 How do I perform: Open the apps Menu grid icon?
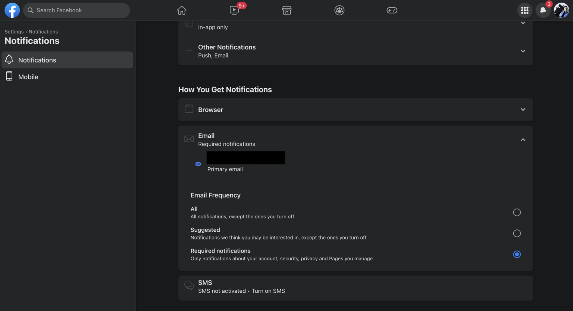[x=525, y=10]
